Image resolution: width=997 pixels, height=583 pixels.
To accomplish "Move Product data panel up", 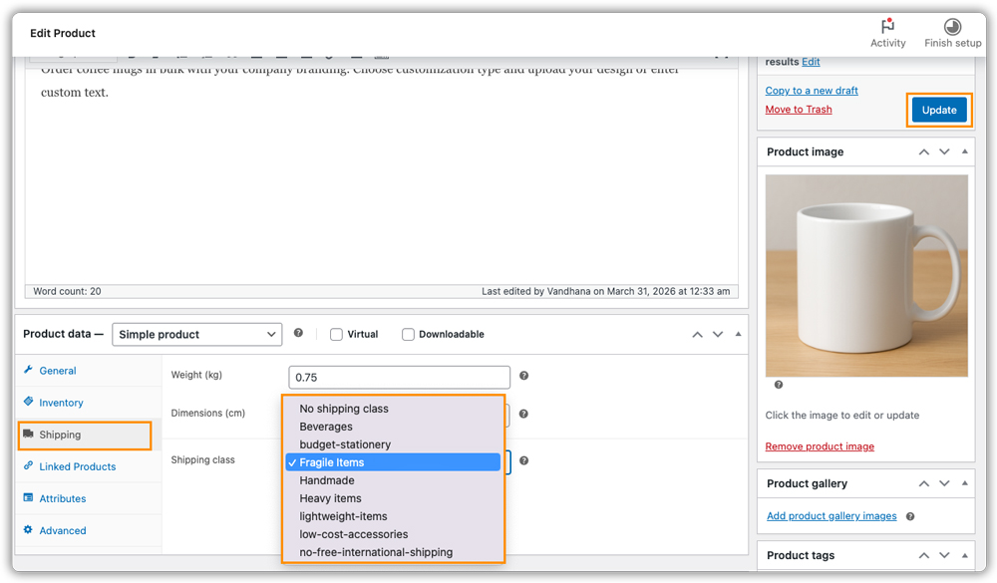I will click(x=698, y=335).
